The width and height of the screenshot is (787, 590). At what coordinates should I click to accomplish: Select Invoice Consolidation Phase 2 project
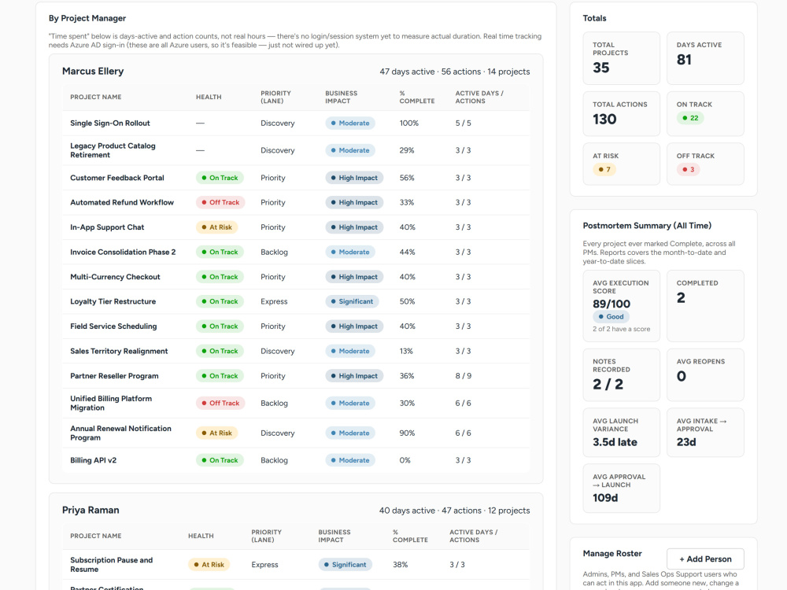coord(123,252)
